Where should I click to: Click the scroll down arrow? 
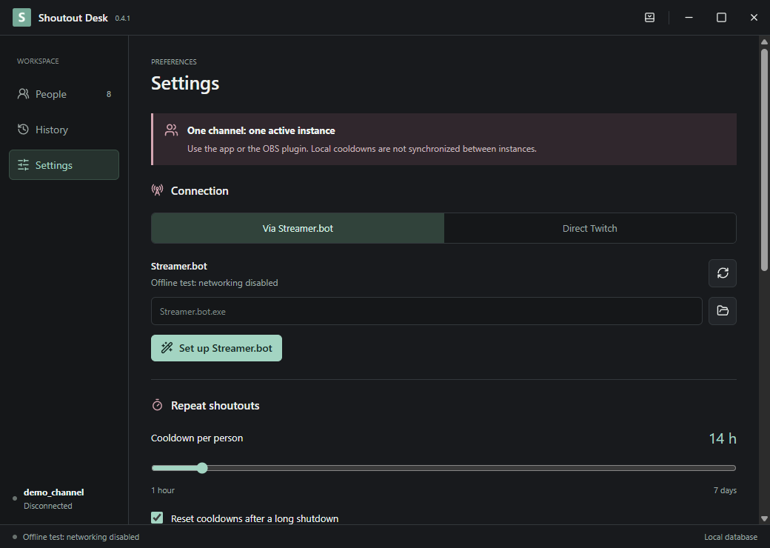coord(764,518)
